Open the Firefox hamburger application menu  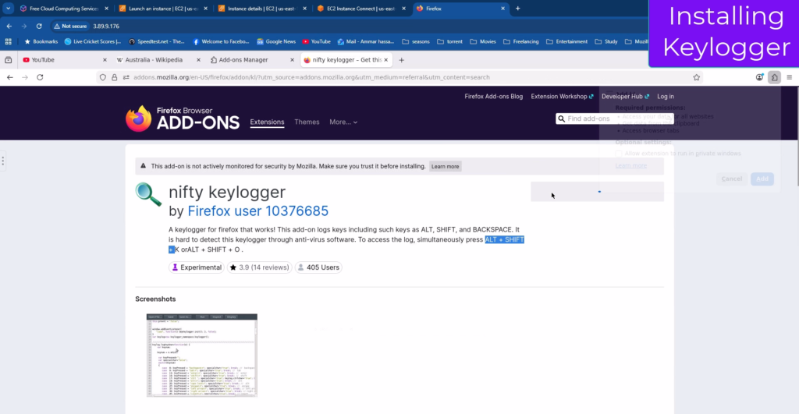[x=789, y=77]
